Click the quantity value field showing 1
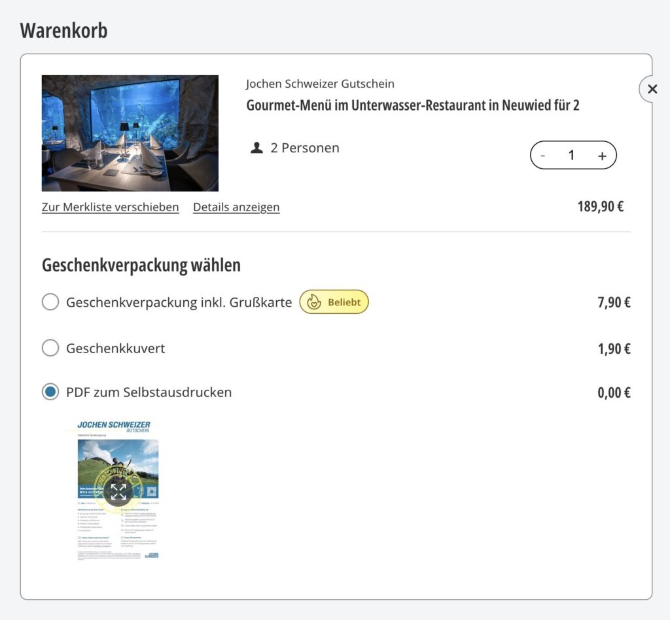Screen dimensions: 670x620 tap(571, 155)
